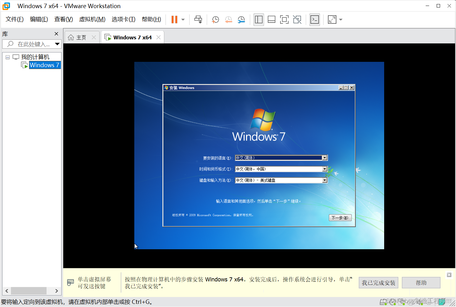Maximize the 安装 Windows setup dialog

pyautogui.click(x=346, y=88)
